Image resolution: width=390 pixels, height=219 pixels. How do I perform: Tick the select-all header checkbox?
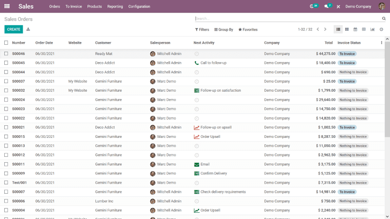(6, 43)
